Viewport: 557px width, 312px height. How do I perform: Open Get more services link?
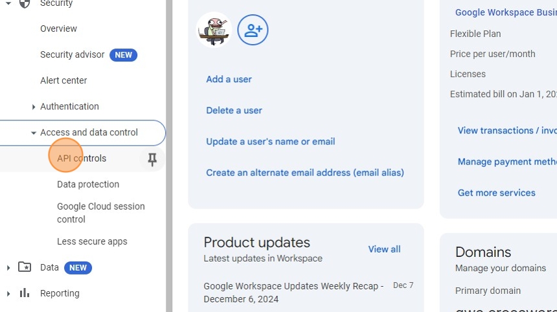496,192
